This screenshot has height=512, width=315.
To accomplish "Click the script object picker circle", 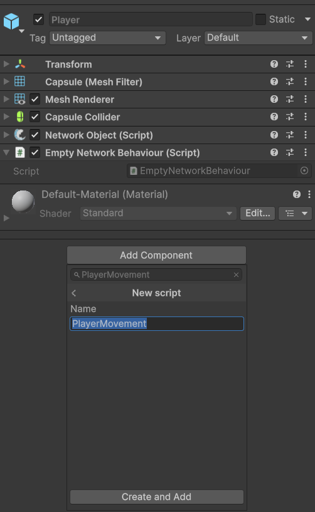I will (x=304, y=171).
